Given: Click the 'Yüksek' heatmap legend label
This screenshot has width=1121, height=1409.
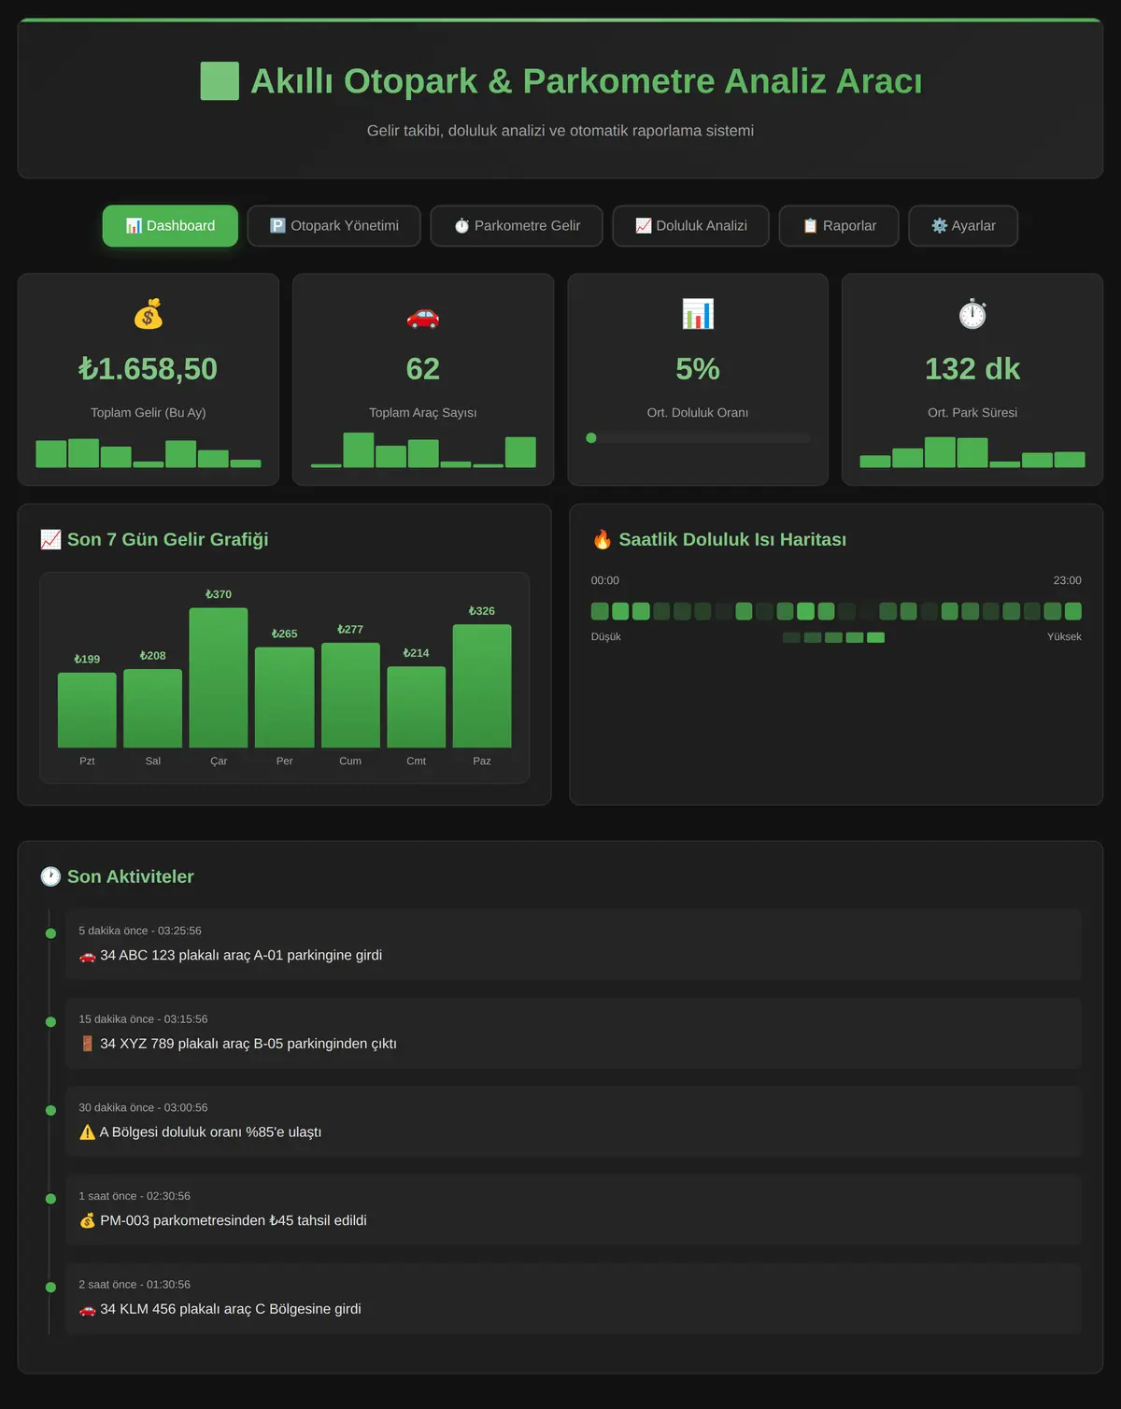Looking at the screenshot, I should [x=1064, y=637].
